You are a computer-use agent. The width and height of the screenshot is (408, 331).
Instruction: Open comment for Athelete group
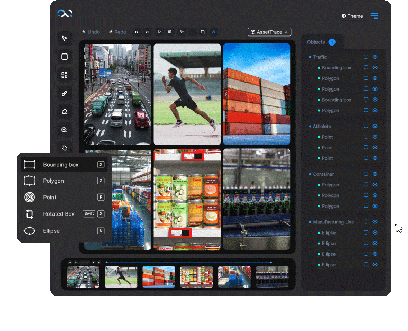pos(366,126)
